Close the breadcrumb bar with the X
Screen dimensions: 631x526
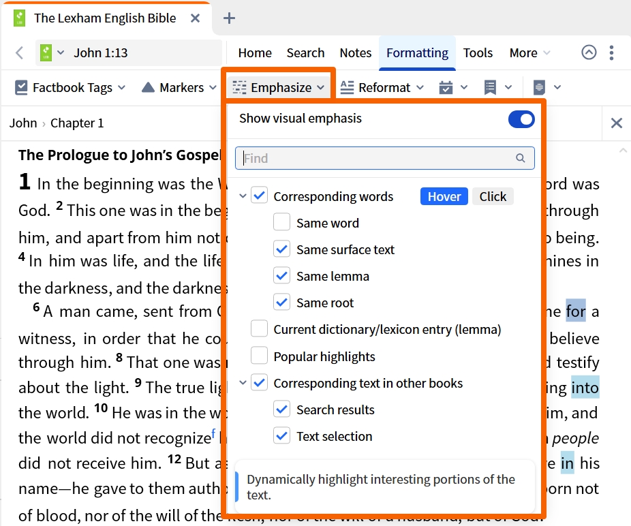617,123
